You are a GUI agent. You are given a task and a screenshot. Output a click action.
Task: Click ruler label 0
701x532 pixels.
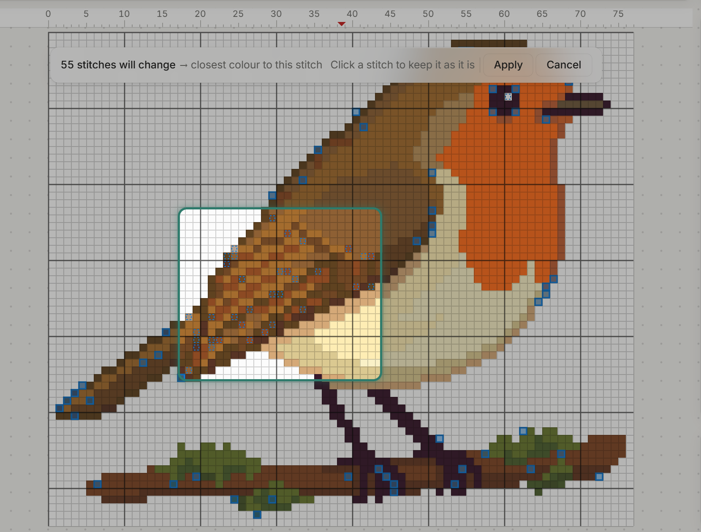click(48, 14)
